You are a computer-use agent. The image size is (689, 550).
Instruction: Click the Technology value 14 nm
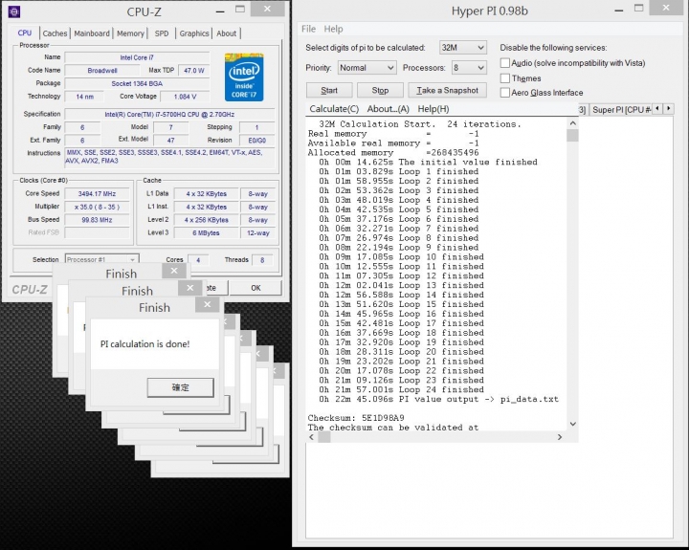85,97
